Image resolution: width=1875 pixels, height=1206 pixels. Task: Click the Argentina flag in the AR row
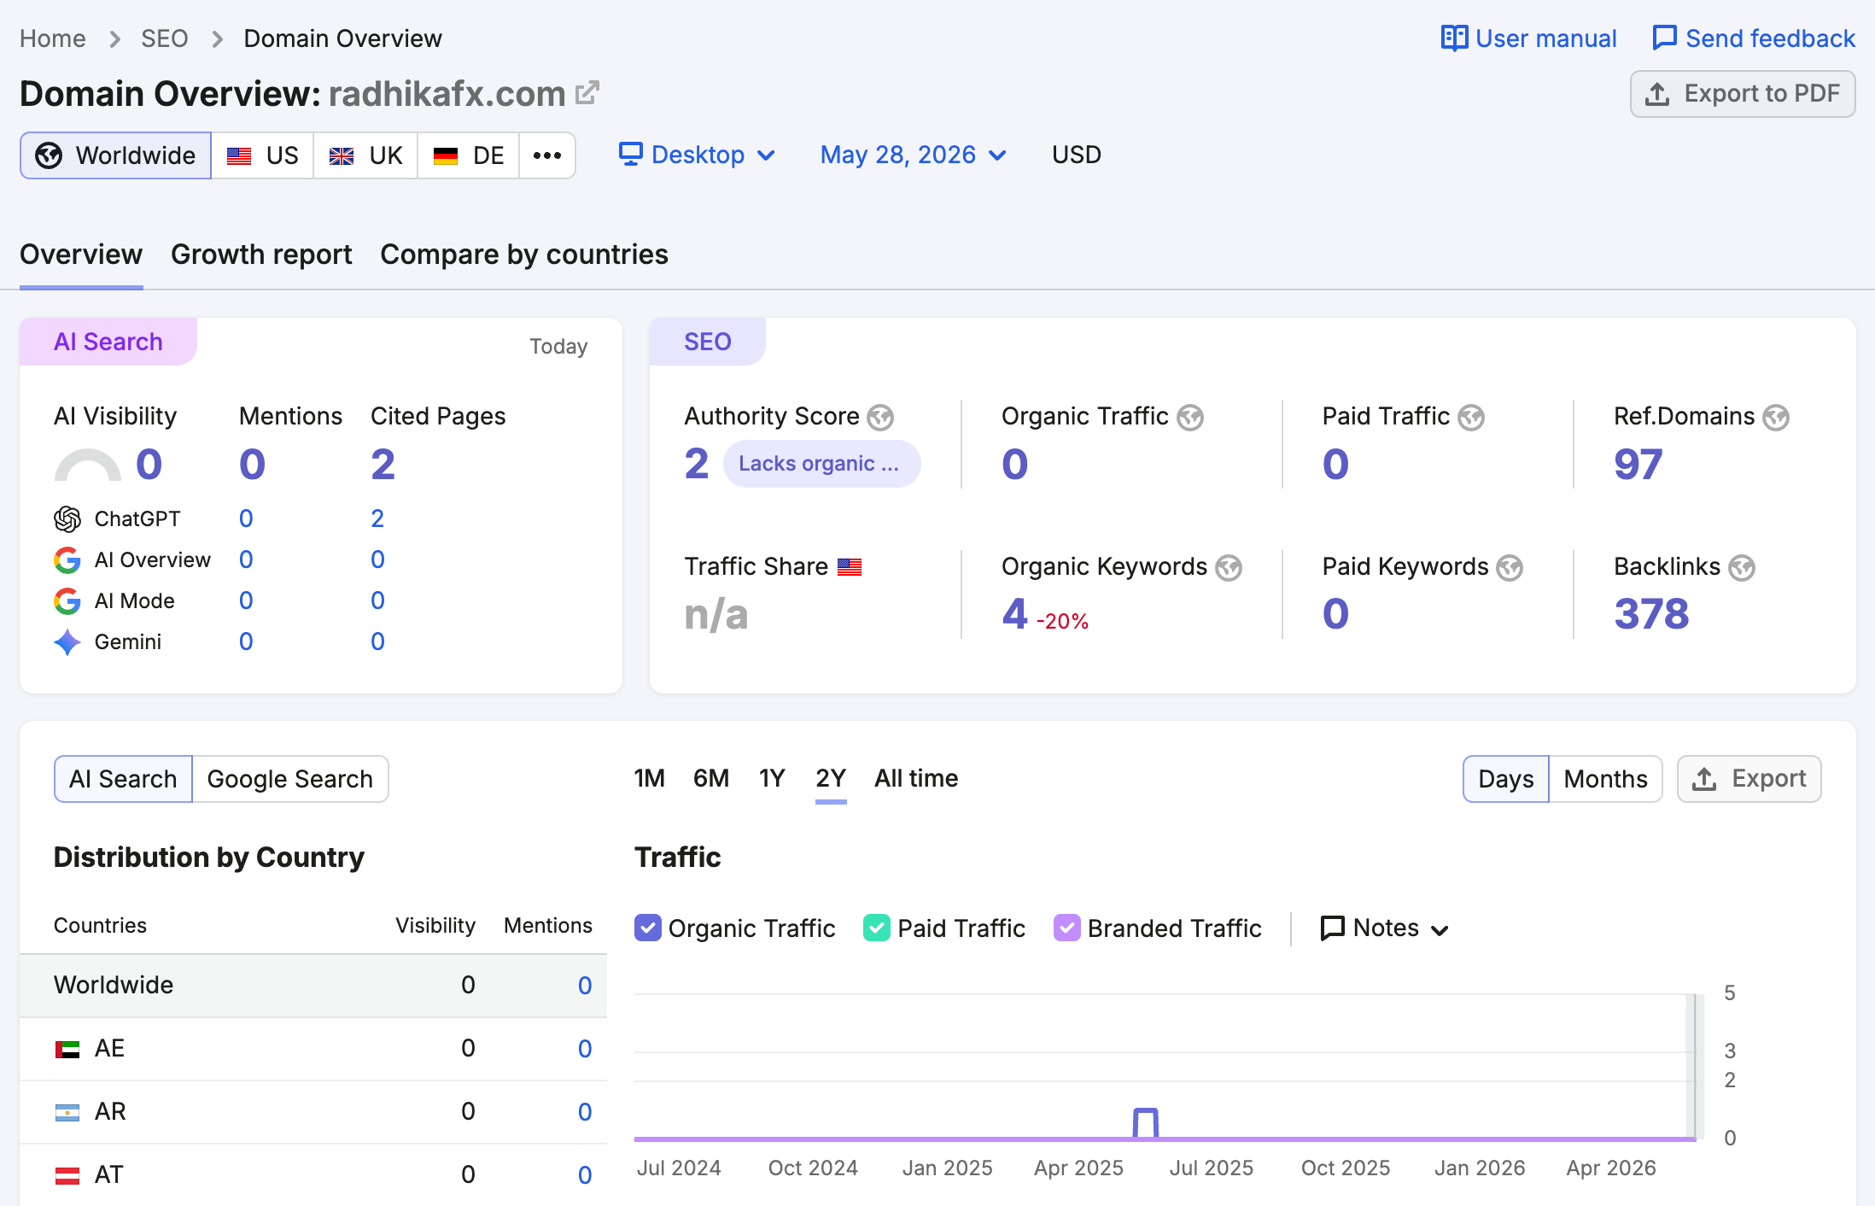point(67,1112)
